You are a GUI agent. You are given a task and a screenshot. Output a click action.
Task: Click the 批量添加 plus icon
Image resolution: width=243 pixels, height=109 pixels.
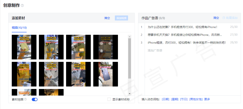click(x=223, y=18)
